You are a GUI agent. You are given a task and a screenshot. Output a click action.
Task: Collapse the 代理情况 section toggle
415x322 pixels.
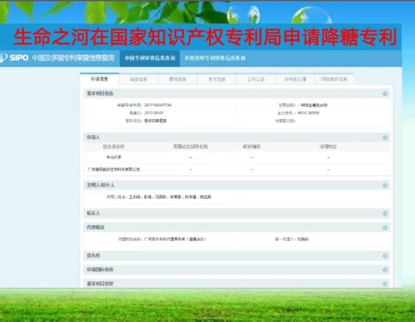[x=385, y=228]
